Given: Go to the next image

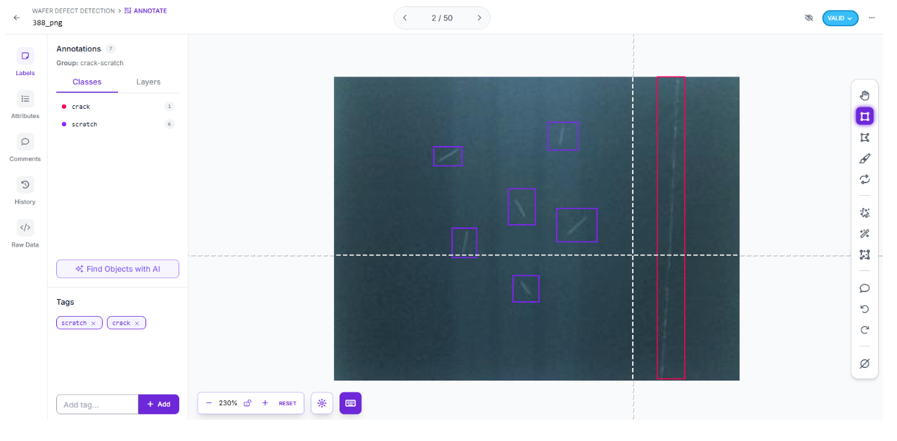Looking at the screenshot, I should coord(479,18).
